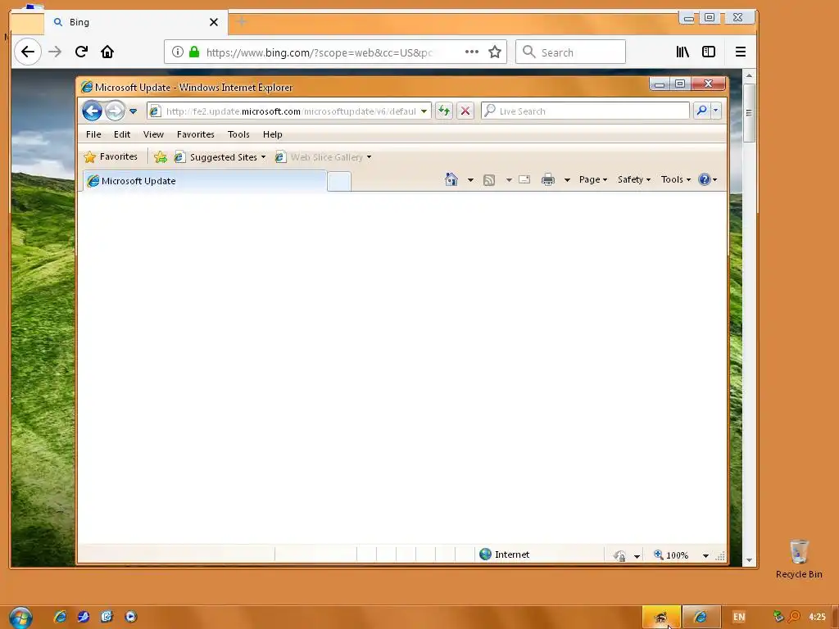Open a new Firefox tab with plus
This screenshot has width=839, height=629.
pos(242,22)
